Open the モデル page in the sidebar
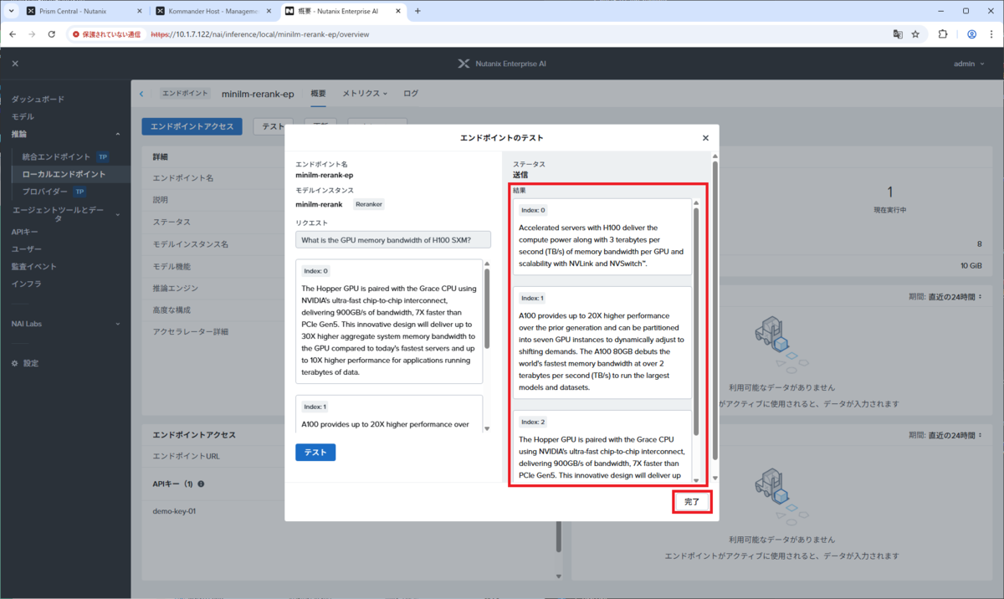The height and width of the screenshot is (599, 1004). (23, 116)
